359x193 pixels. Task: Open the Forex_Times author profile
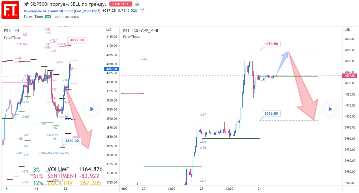click(x=34, y=17)
